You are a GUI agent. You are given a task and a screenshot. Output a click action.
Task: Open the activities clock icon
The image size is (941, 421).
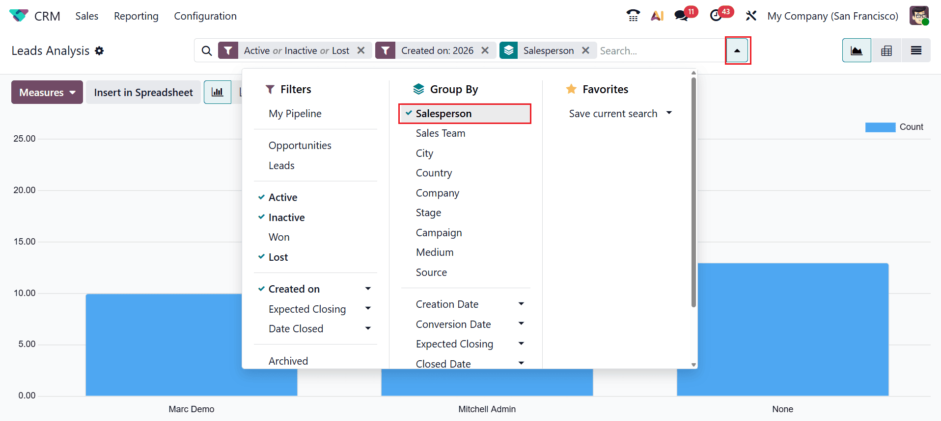(x=716, y=16)
